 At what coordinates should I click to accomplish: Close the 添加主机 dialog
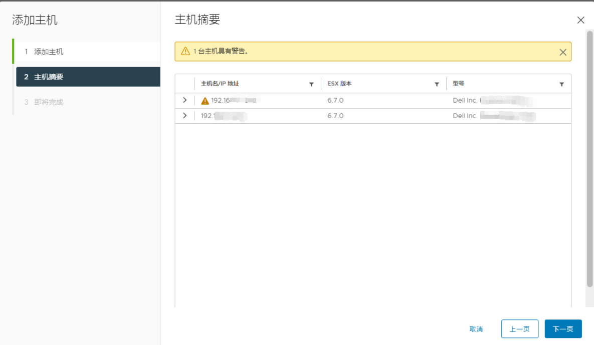click(x=581, y=20)
